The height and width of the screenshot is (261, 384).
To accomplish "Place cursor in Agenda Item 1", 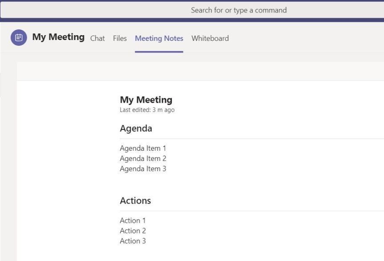I will pos(143,149).
